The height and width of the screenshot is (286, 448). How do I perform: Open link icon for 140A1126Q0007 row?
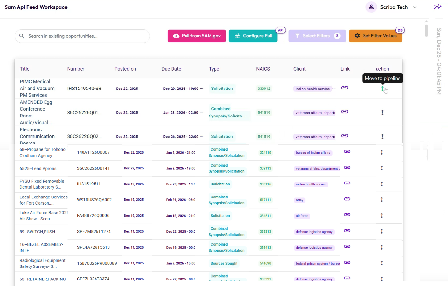(347, 151)
